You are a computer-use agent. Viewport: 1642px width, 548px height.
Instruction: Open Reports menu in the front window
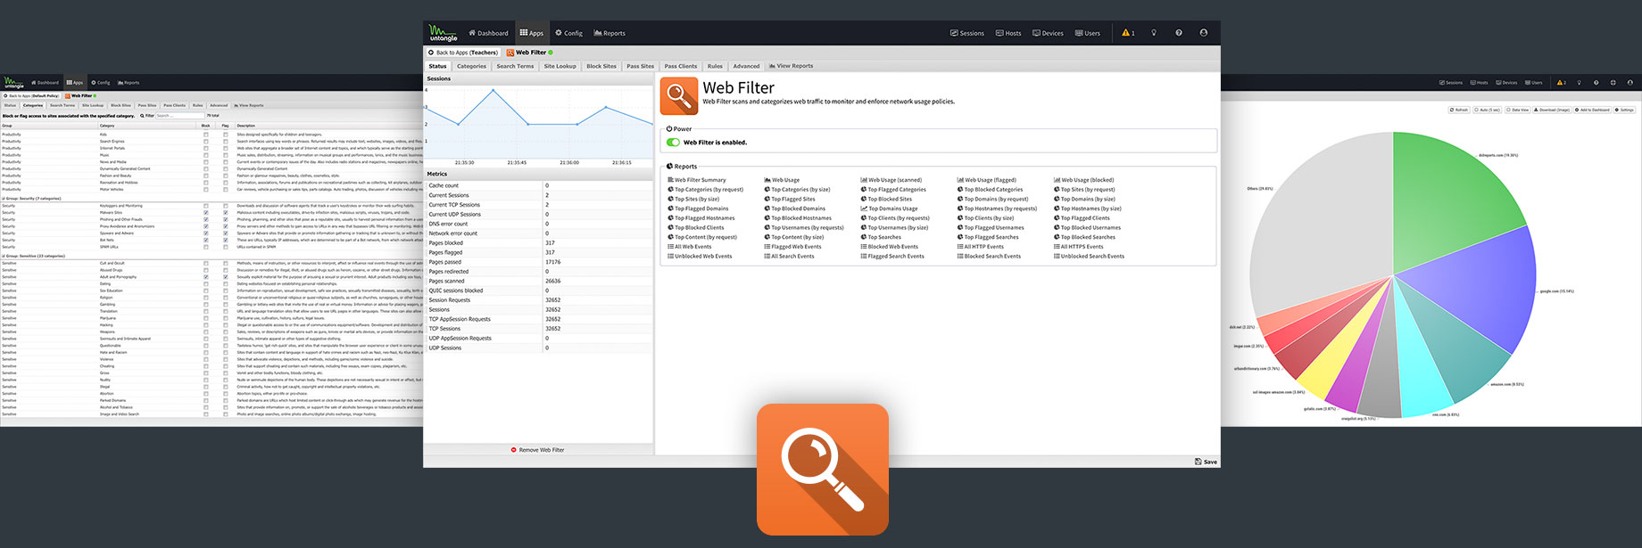610,33
